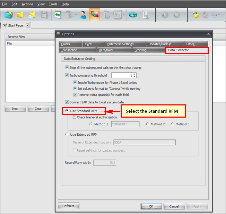Click the save floppy disk toolbar icon
Image resolution: width=226 pixels, height=214 pixels.
[44, 15]
